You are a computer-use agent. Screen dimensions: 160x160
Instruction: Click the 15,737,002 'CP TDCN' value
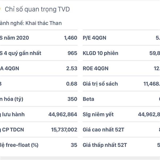(64, 130)
